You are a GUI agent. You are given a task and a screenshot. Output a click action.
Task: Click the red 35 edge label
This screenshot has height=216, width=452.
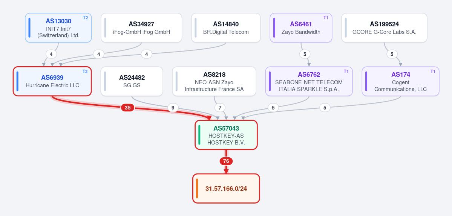[127, 108]
